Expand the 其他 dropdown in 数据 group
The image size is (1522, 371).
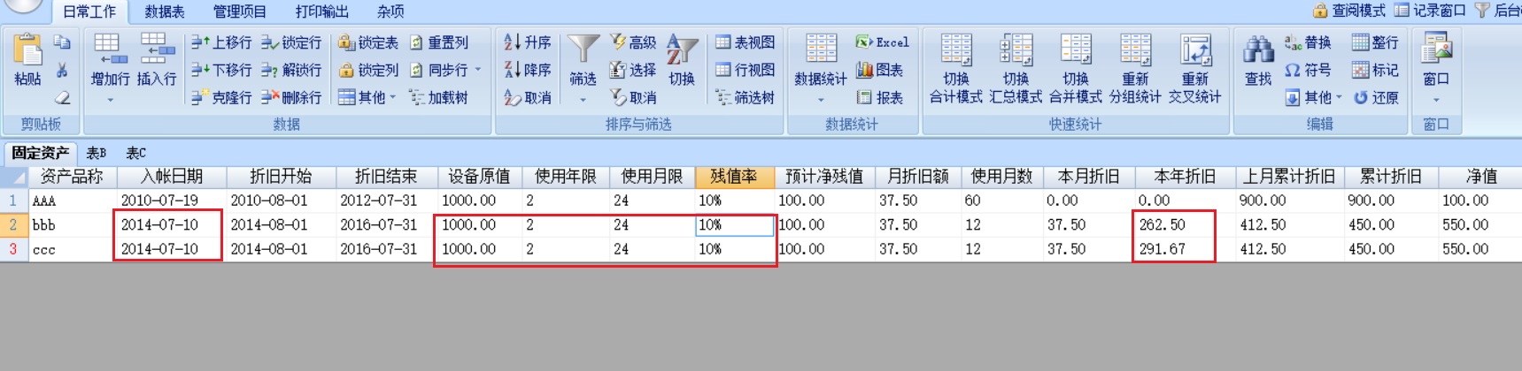(x=393, y=97)
